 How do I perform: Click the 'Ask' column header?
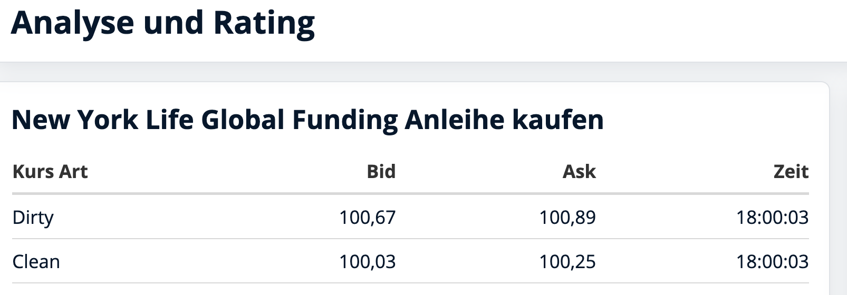[579, 172]
